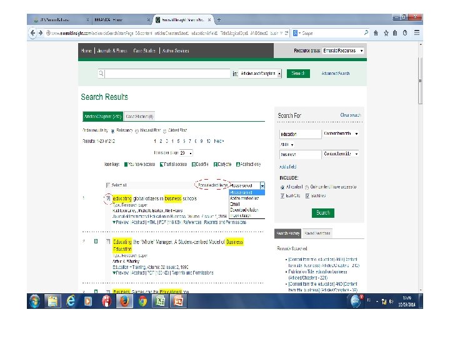Image resolution: width=450 pixels, height=337 pixels.
Task: Click the magnifier icon beside site search box
Action: click(101, 74)
